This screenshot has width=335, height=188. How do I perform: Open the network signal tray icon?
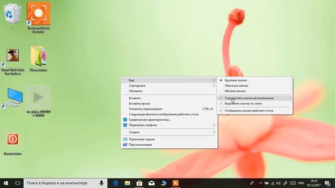(x=273, y=183)
